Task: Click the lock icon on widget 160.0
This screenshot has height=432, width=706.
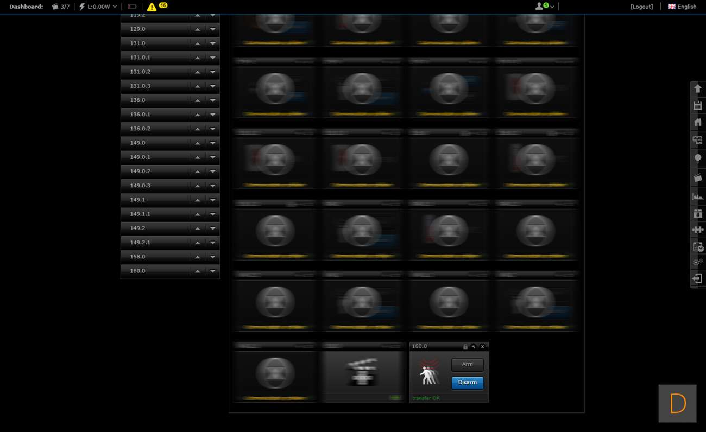Action: click(465, 346)
